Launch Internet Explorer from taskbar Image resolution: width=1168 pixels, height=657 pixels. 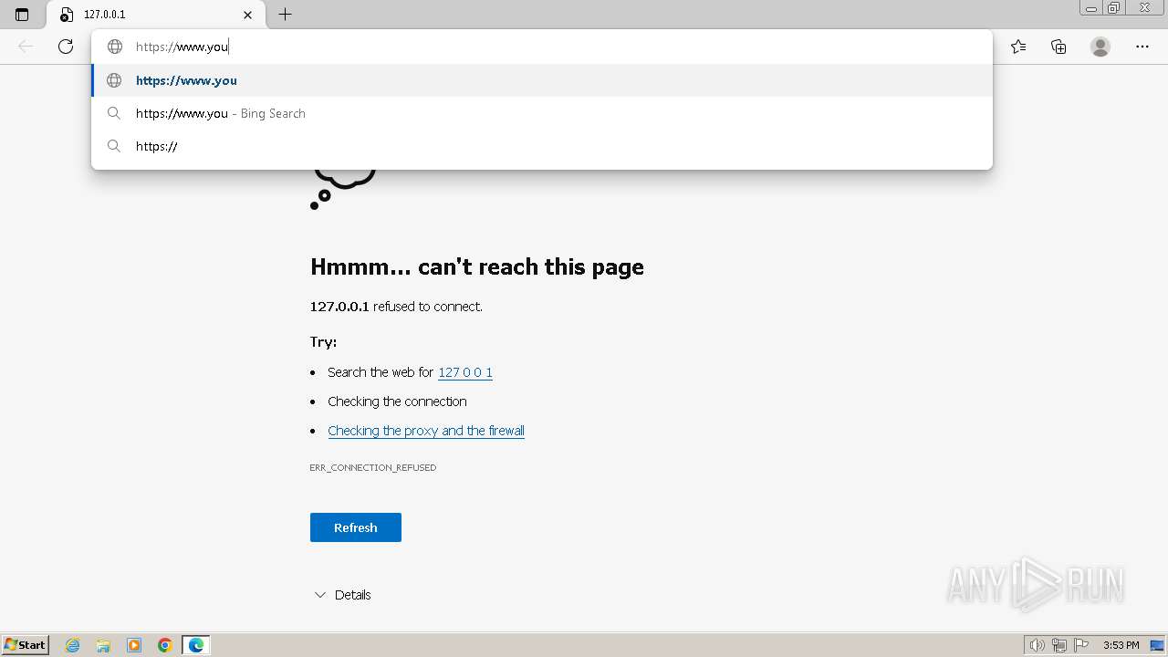click(73, 645)
